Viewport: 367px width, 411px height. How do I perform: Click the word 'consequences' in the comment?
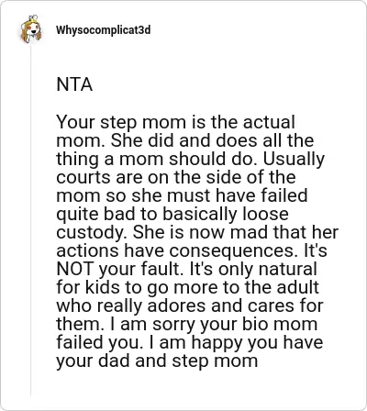click(231, 252)
